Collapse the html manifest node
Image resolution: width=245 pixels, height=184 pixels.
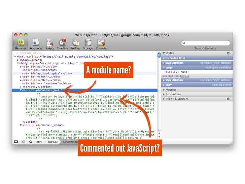pos(15,57)
